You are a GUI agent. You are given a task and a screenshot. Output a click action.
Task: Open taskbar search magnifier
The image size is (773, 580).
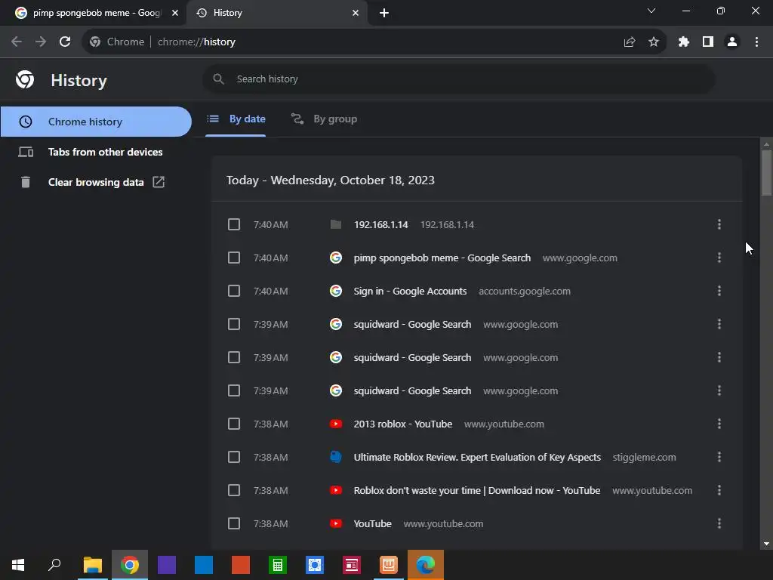click(x=54, y=565)
